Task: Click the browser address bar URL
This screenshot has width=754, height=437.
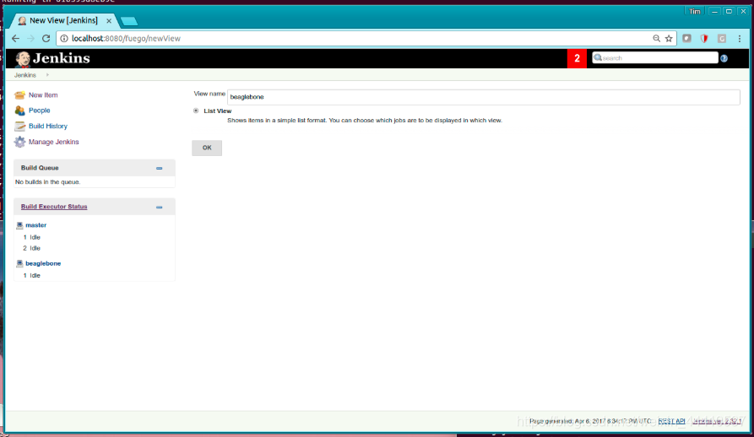Action: 126,39
